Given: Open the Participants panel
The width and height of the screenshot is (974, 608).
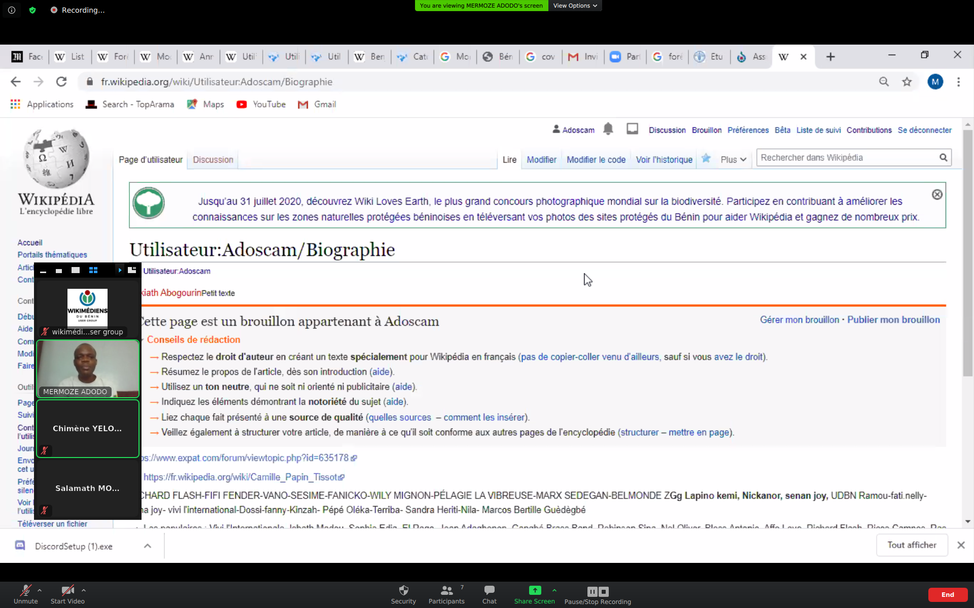Looking at the screenshot, I should tap(446, 594).
